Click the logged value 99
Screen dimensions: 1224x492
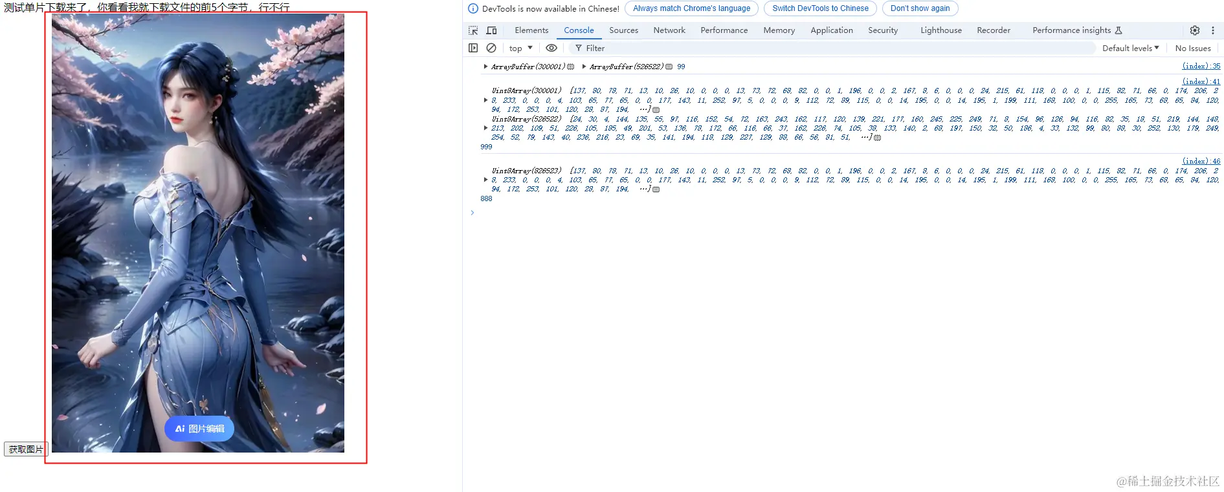click(x=681, y=67)
